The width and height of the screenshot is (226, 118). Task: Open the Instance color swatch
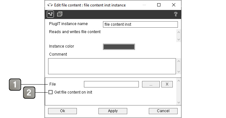[119, 47]
